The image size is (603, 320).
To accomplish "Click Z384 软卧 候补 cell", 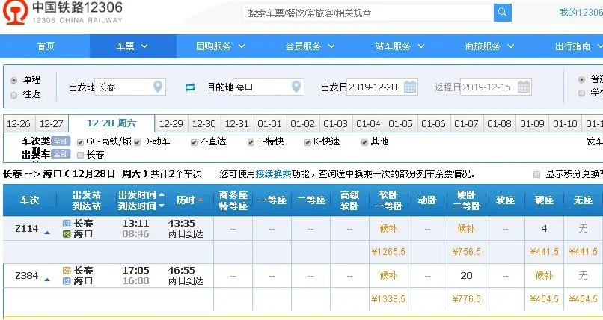I will click(388, 275).
